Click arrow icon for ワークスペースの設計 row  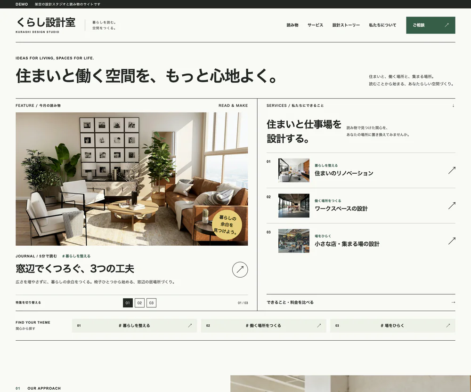point(452,206)
